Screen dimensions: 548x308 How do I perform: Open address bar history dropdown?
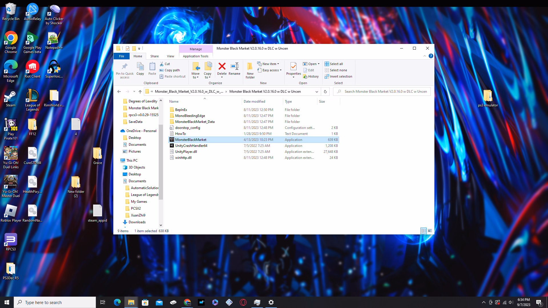point(317,92)
